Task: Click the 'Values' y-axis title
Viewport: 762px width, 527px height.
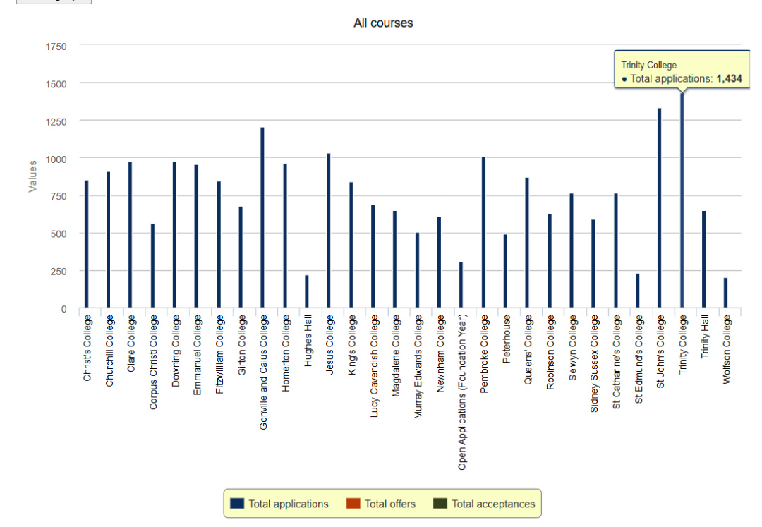Action: click(x=32, y=176)
